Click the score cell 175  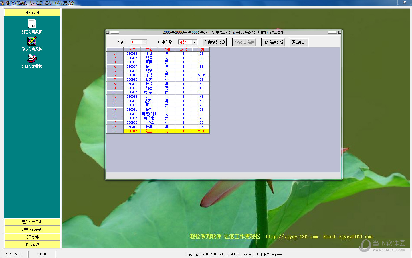pos(201,58)
